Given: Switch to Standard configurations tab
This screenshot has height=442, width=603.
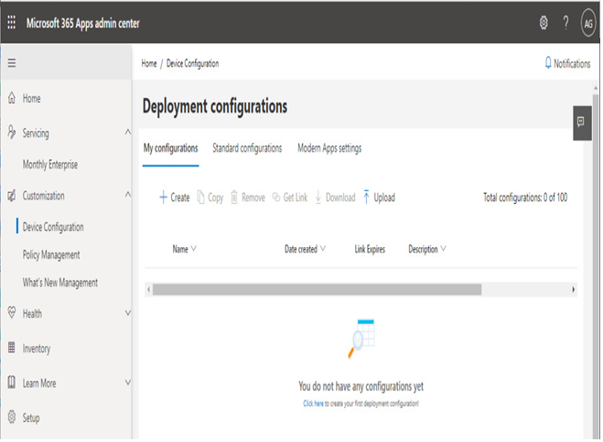Looking at the screenshot, I should (x=247, y=148).
